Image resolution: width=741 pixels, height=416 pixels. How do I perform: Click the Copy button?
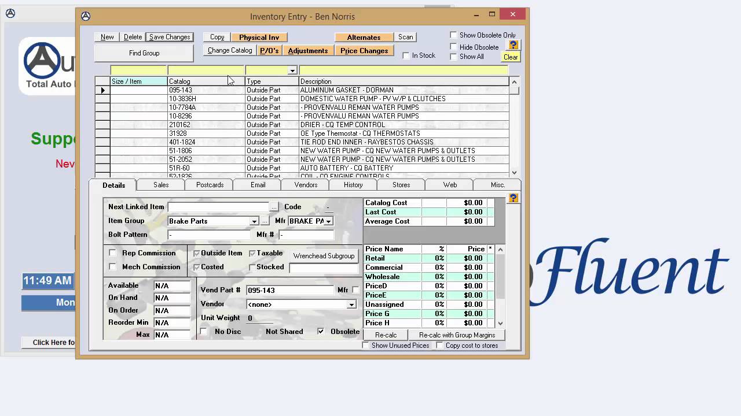pos(217,37)
